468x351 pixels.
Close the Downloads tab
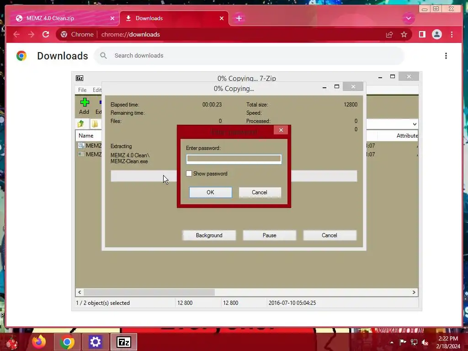coord(222,18)
